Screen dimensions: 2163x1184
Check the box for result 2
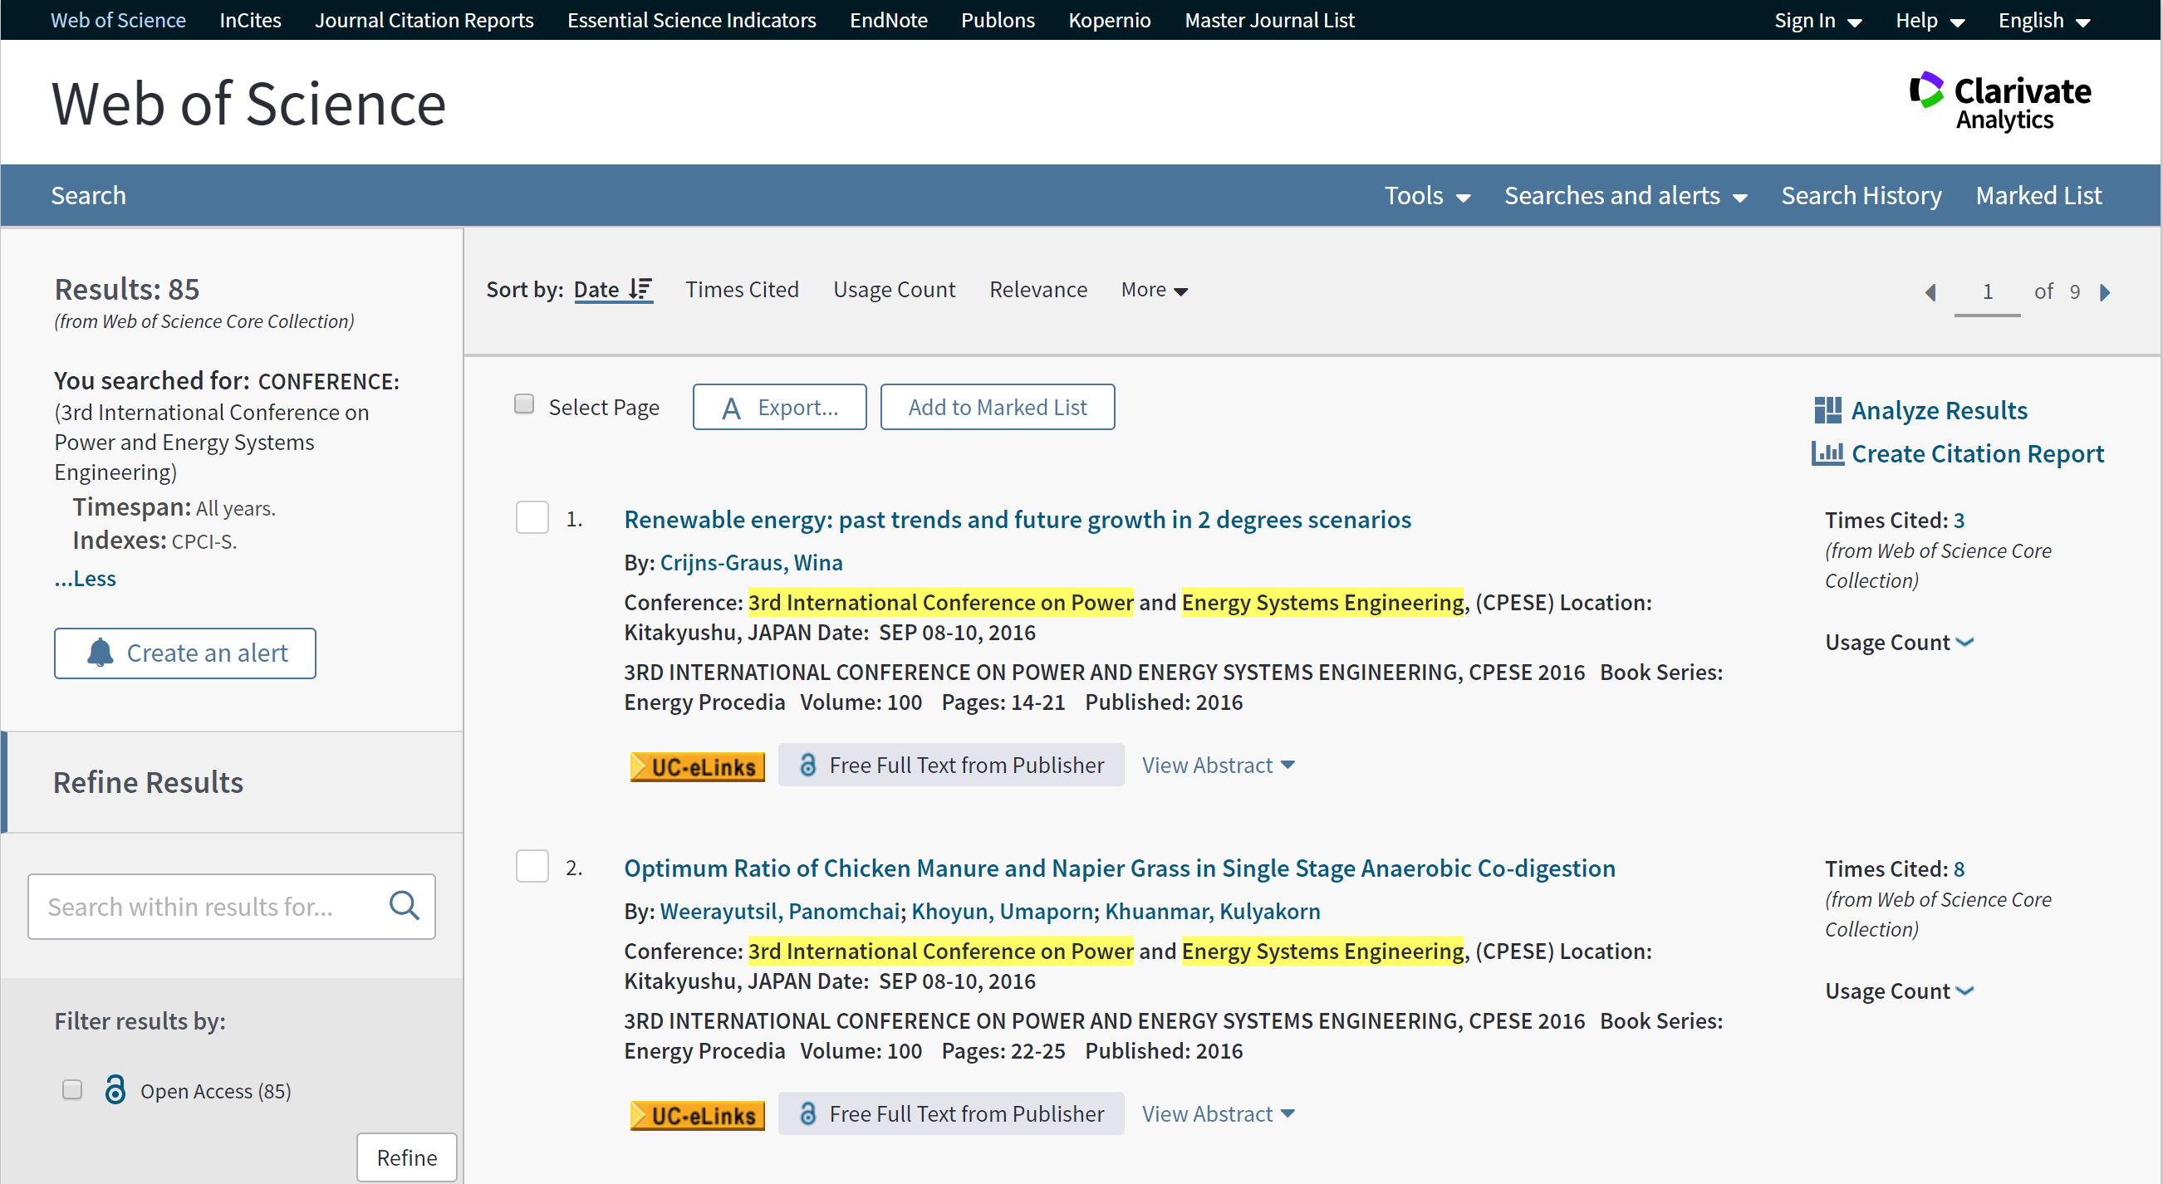pos(532,866)
